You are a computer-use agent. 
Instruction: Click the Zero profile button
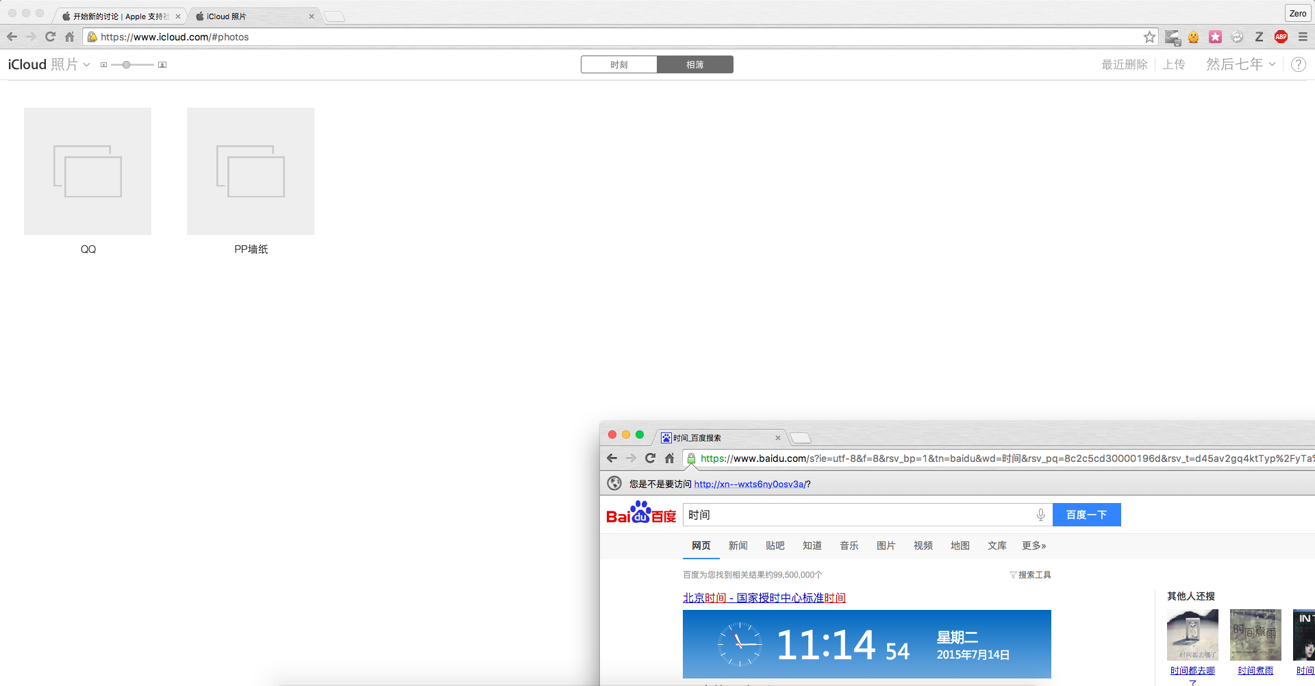click(x=1298, y=14)
